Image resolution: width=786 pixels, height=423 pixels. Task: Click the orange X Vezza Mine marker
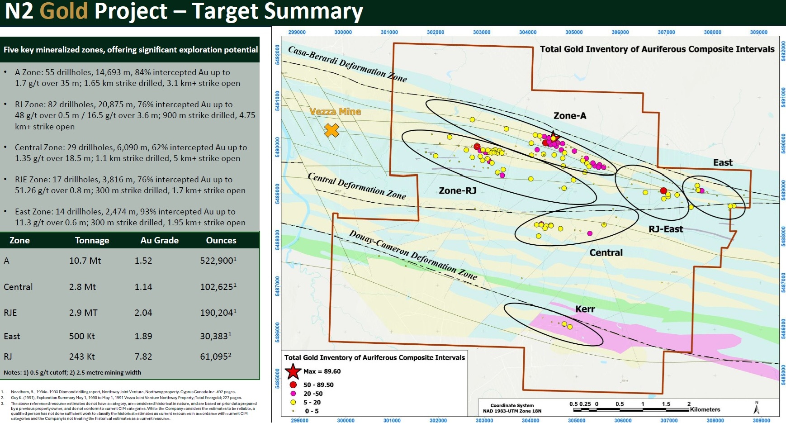click(x=331, y=131)
